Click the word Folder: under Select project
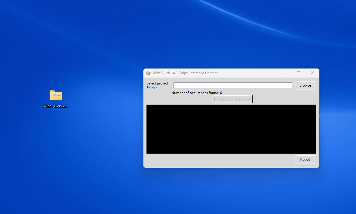The height and width of the screenshot is (214, 356). pyautogui.click(x=152, y=88)
